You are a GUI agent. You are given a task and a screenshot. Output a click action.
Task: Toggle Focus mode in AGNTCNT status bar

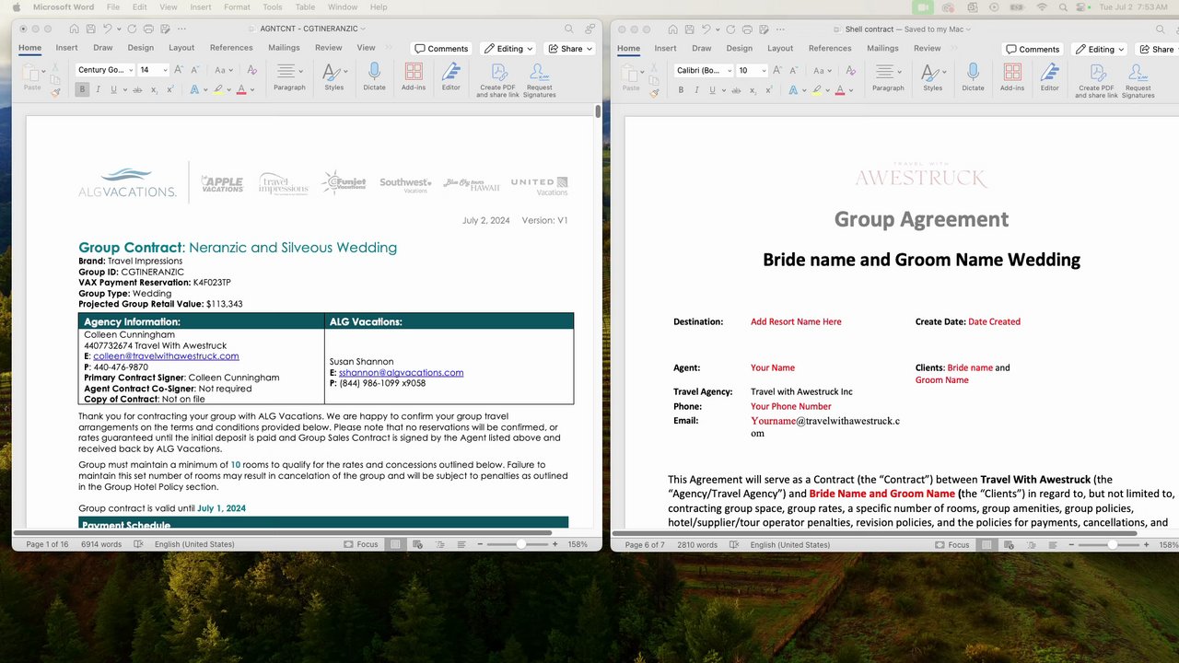(361, 544)
